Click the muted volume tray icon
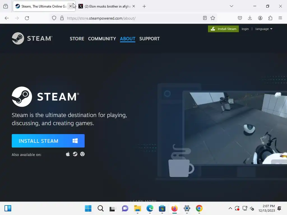The height and width of the screenshot is (215, 287). 252,208
